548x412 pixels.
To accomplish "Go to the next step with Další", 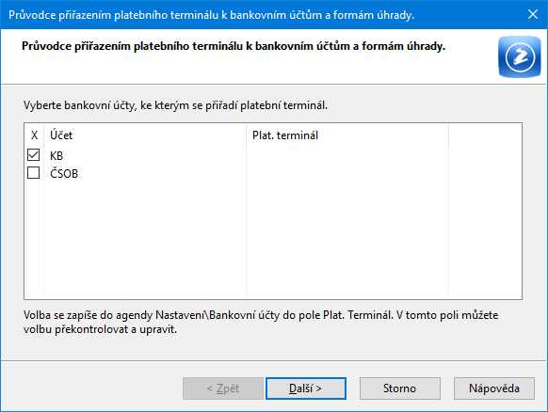I will coord(306,388).
